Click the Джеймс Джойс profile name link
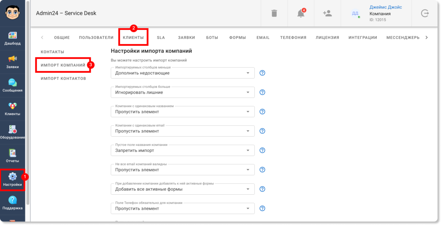 385,7
